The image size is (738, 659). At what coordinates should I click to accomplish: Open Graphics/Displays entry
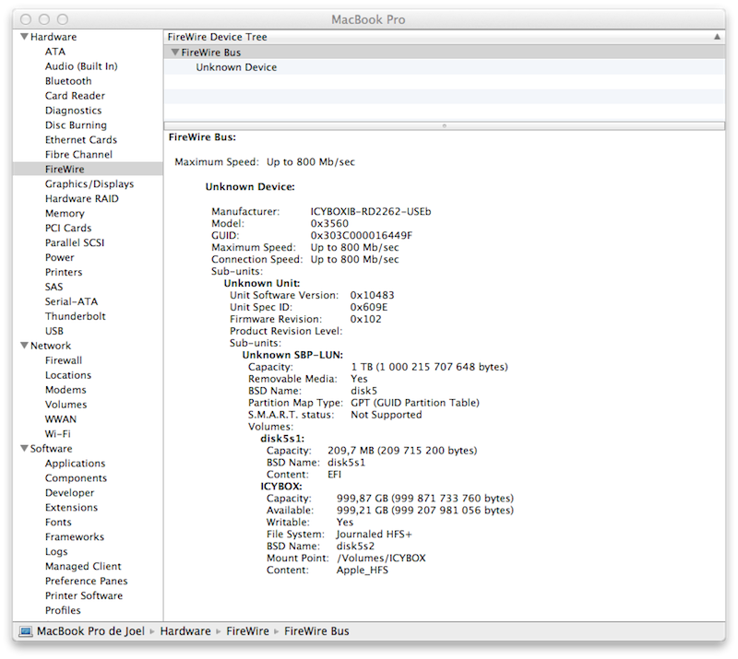(89, 184)
